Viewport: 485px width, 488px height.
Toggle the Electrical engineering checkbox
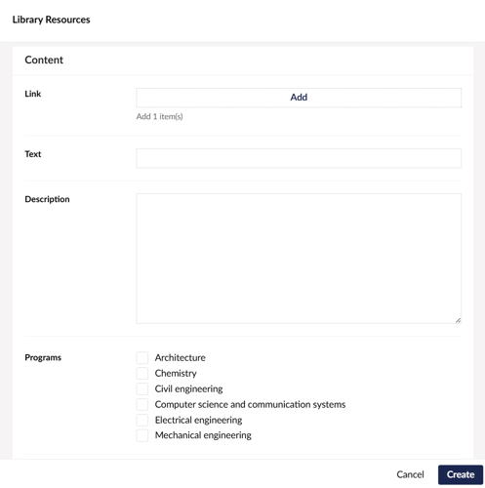tap(142, 420)
